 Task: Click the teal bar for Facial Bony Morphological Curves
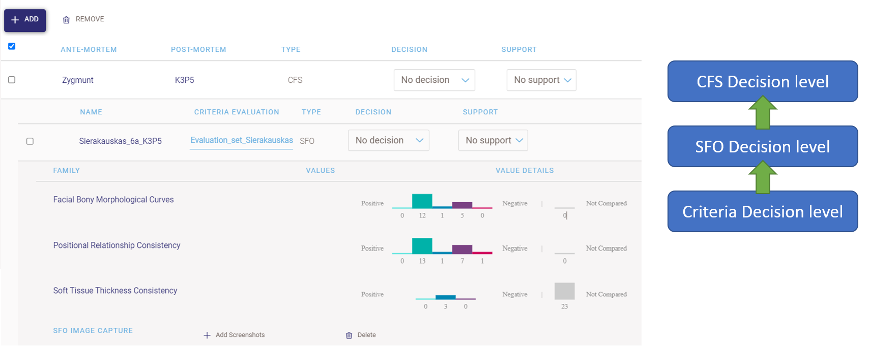pos(422,201)
